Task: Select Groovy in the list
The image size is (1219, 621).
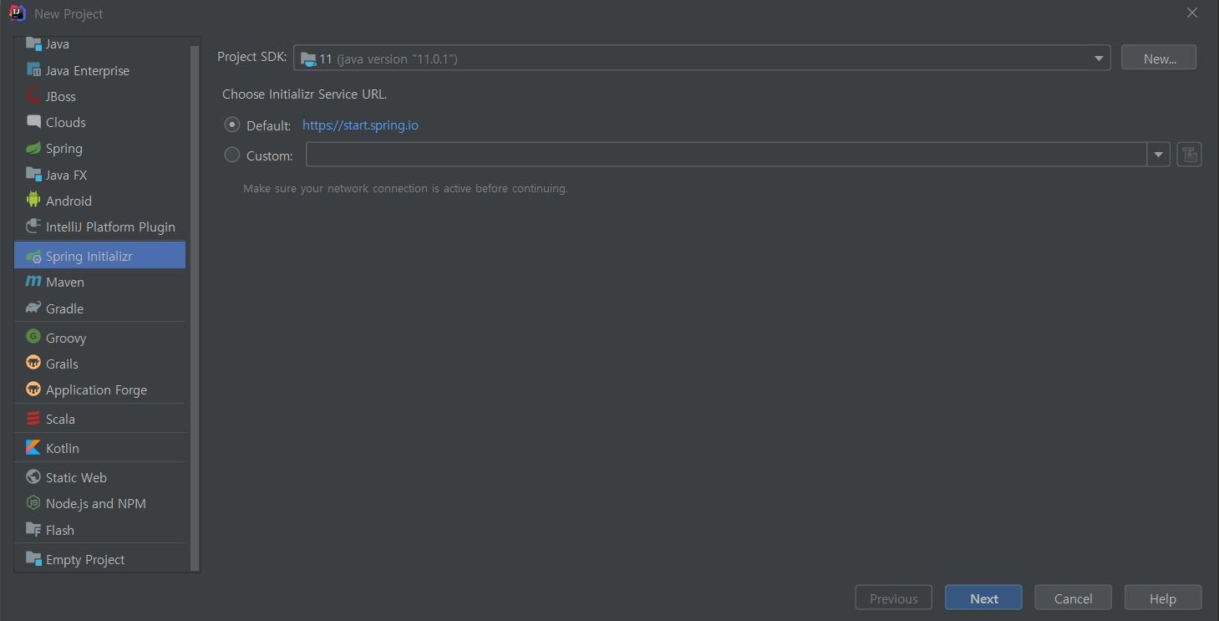Action: (x=66, y=338)
